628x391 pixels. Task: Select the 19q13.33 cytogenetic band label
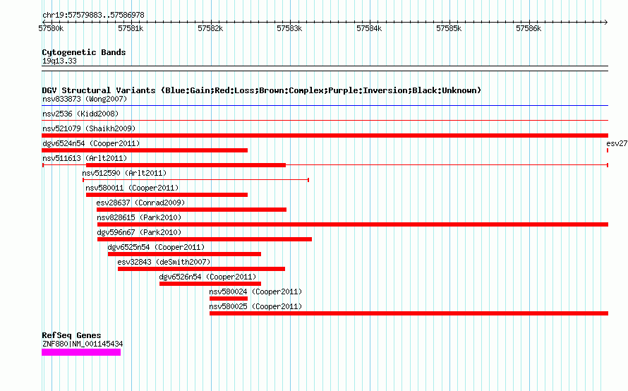coord(59,61)
